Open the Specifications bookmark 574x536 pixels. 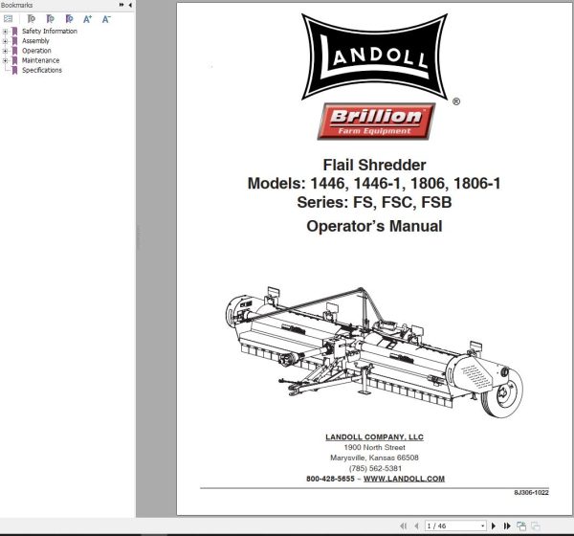(x=42, y=70)
